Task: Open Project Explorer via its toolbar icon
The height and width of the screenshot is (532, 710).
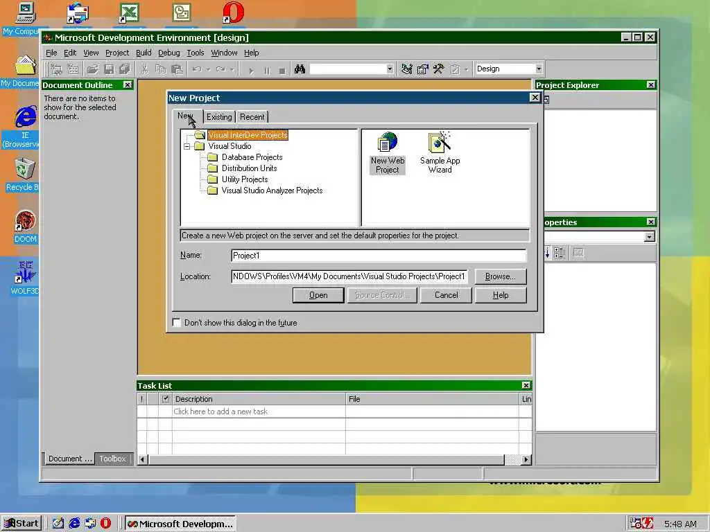Action: pos(406,69)
